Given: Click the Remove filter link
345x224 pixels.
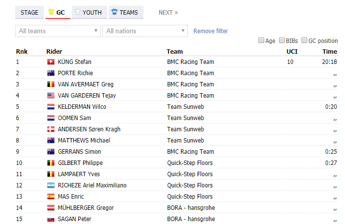Looking at the screenshot, I should (x=210, y=31).
